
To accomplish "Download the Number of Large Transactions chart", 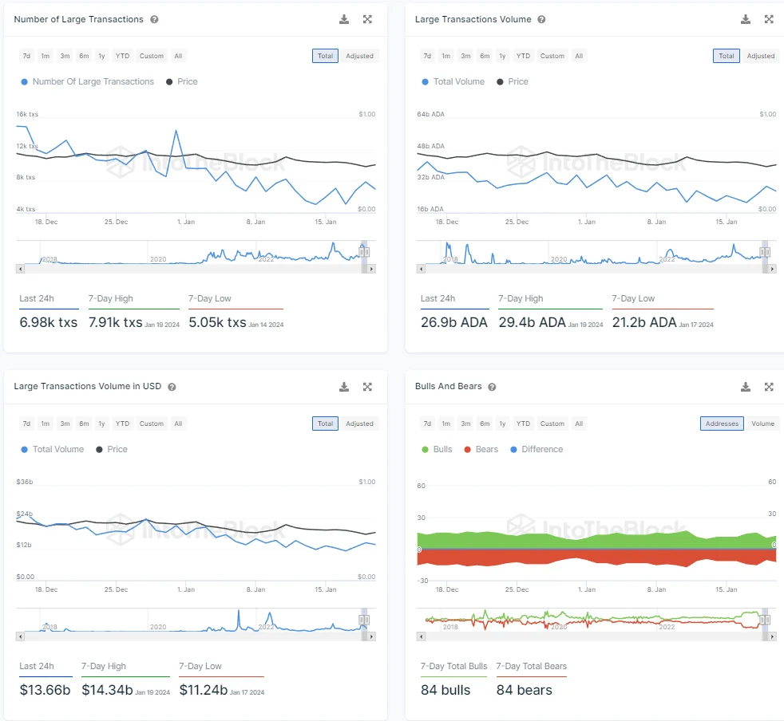I will pyautogui.click(x=344, y=19).
